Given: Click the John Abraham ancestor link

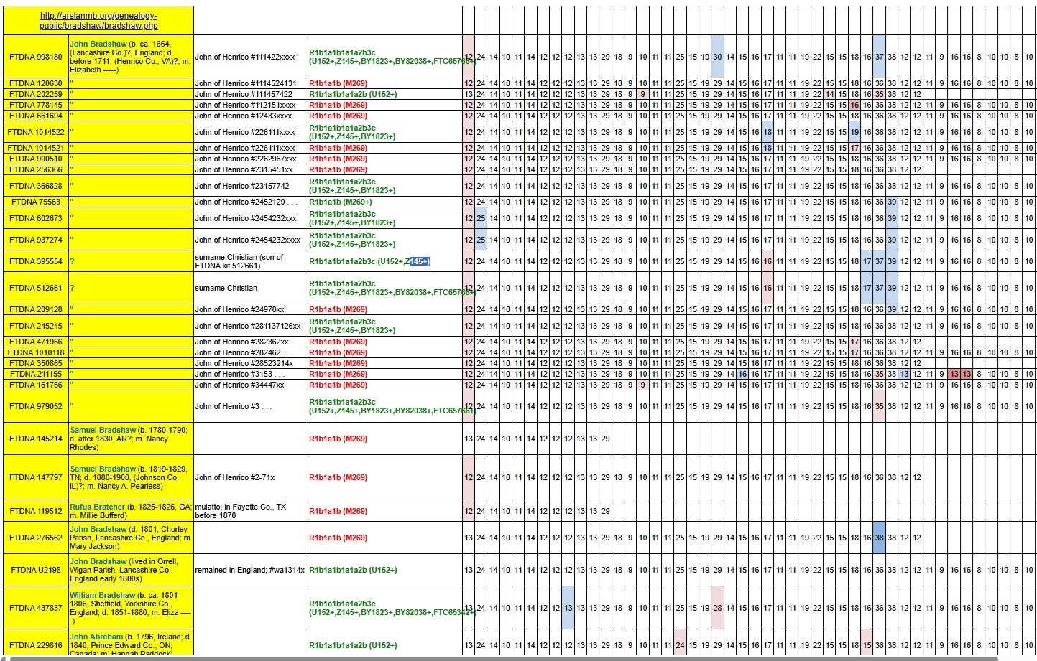Looking at the screenshot, I should coord(96,637).
